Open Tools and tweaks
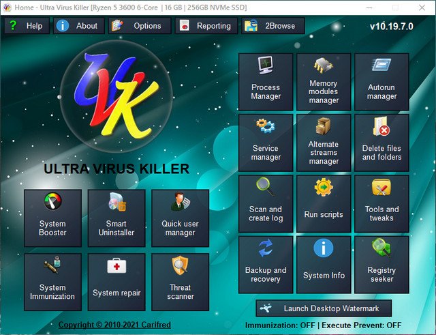The image size is (436, 335). (381, 203)
